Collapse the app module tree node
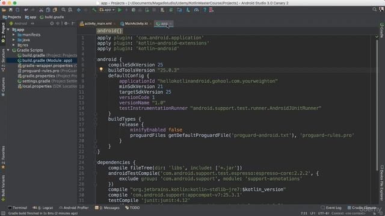This screenshot has width=385, height=216. (x=8, y=29)
